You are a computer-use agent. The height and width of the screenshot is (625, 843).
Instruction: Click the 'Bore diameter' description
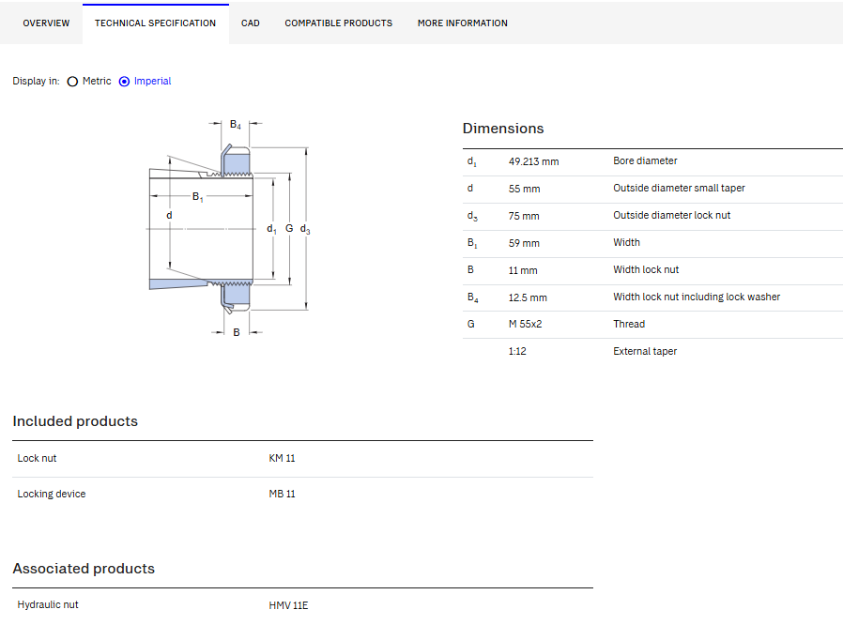(x=645, y=160)
